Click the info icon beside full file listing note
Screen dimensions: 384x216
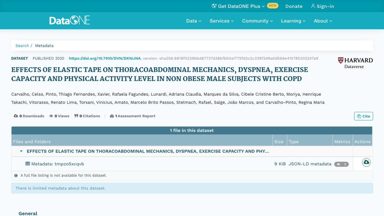pyautogui.click(x=16, y=175)
